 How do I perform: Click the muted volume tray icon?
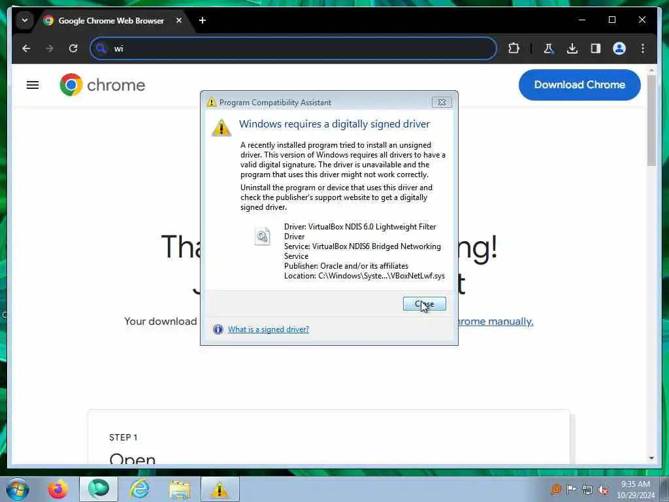(x=603, y=490)
